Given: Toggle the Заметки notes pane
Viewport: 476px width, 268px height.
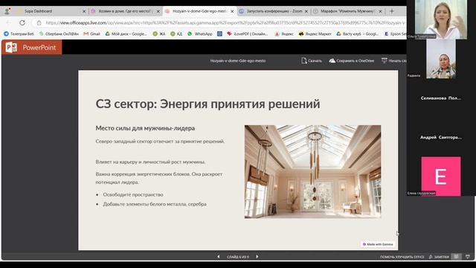Looking at the screenshot, I should [439, 257].
